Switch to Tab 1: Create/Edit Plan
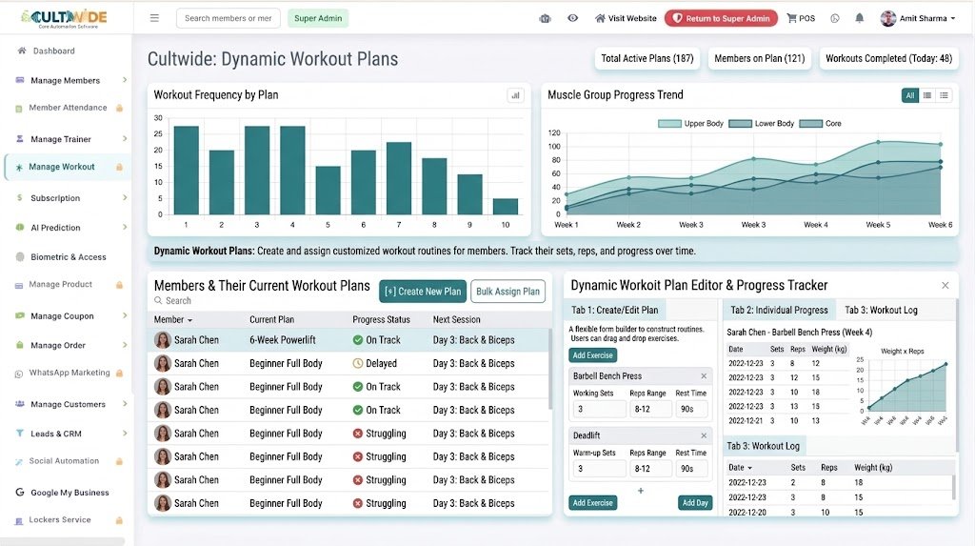The image size is (975, 546). pos(614,310)
